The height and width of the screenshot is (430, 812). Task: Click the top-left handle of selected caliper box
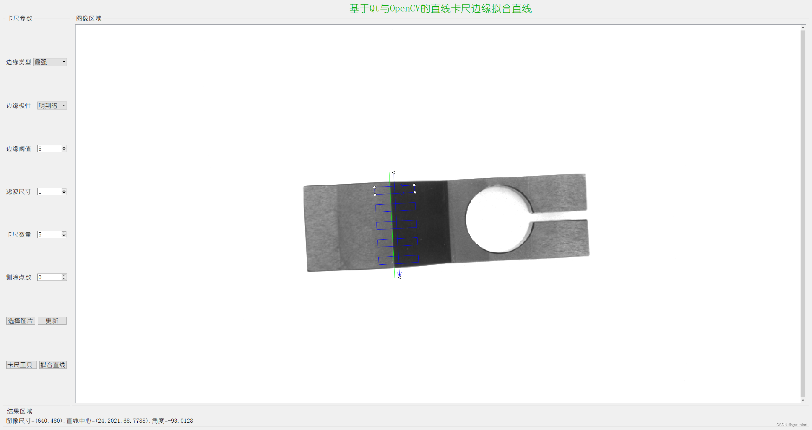[375, 187]
